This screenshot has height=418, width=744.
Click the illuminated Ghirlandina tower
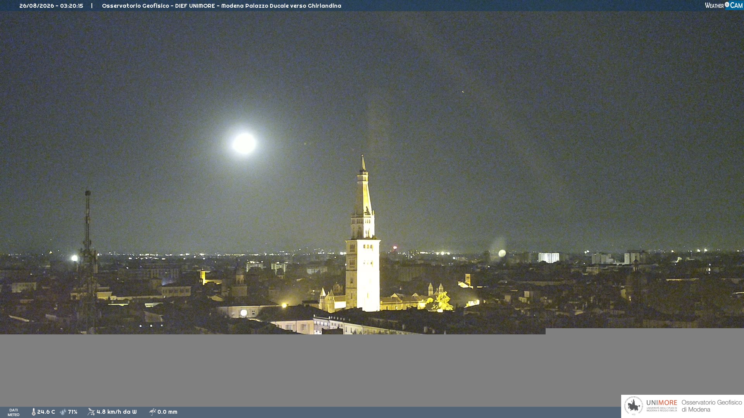tap(363, 234)
